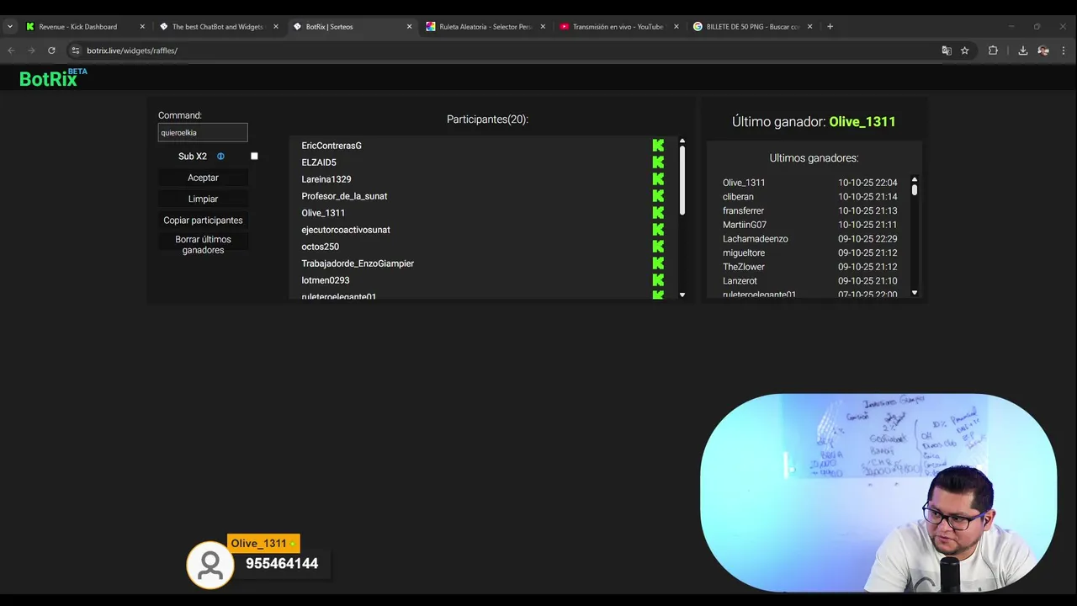Click the Kick icon in the Olive_1311 participant row
This screenshot has height=606, width=1077.
(658, 213)
